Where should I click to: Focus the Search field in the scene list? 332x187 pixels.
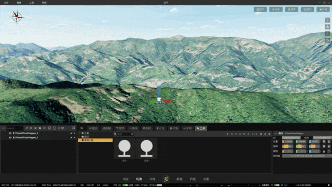tap(15, 128)
